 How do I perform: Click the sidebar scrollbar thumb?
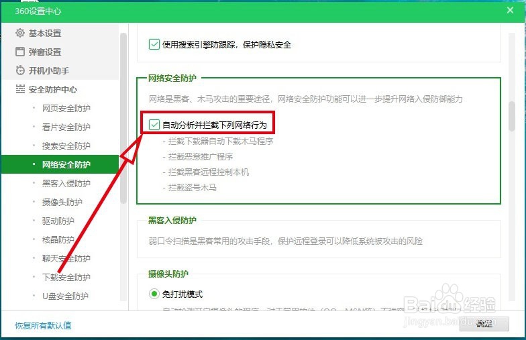coord(123,118)
